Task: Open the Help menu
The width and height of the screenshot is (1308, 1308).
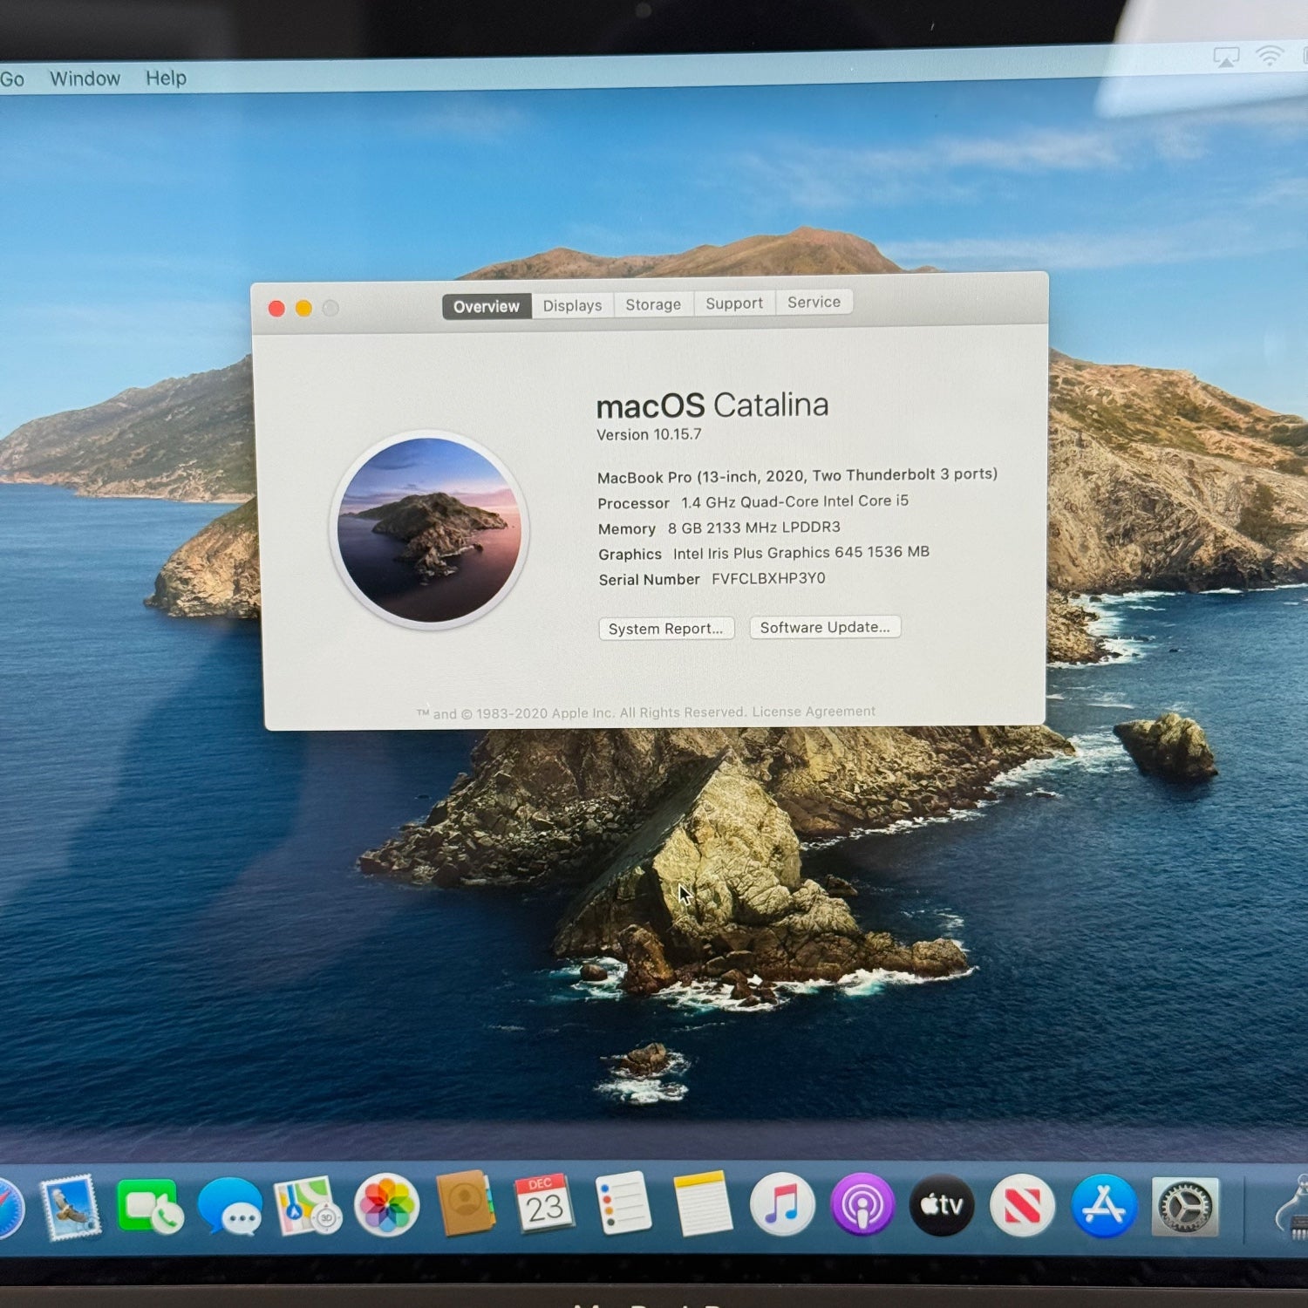Action: [x=166, y=78]
